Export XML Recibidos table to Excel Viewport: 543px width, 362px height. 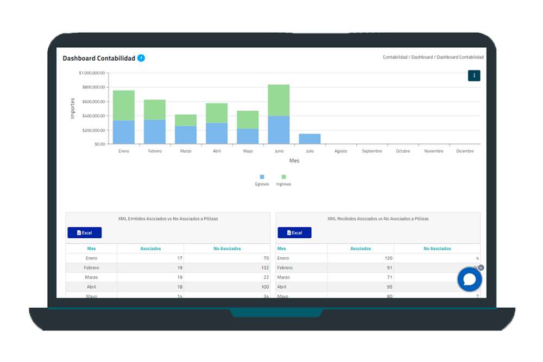point(294,233)
